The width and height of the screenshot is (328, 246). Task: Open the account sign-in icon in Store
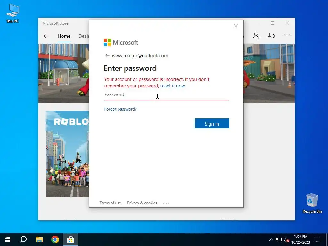tap(256, 36)
